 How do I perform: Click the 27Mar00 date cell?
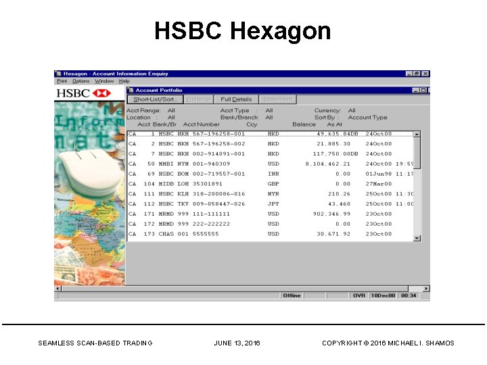(x=379, y=184)
